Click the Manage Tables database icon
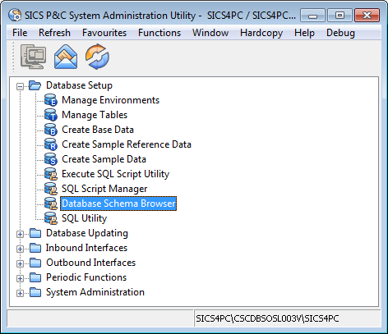Viewport: 388px width, 334px height. coord(51,115)
